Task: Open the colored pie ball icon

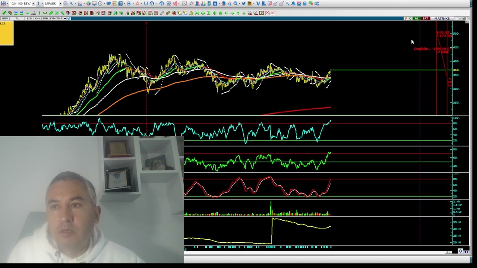Action: coord(88,4)
